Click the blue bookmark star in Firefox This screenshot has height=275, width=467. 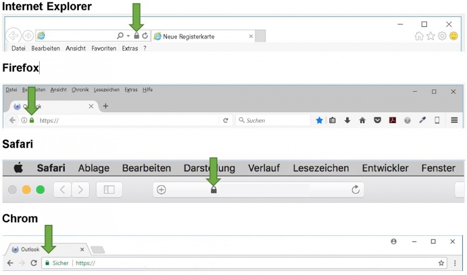tap(319, 120)
